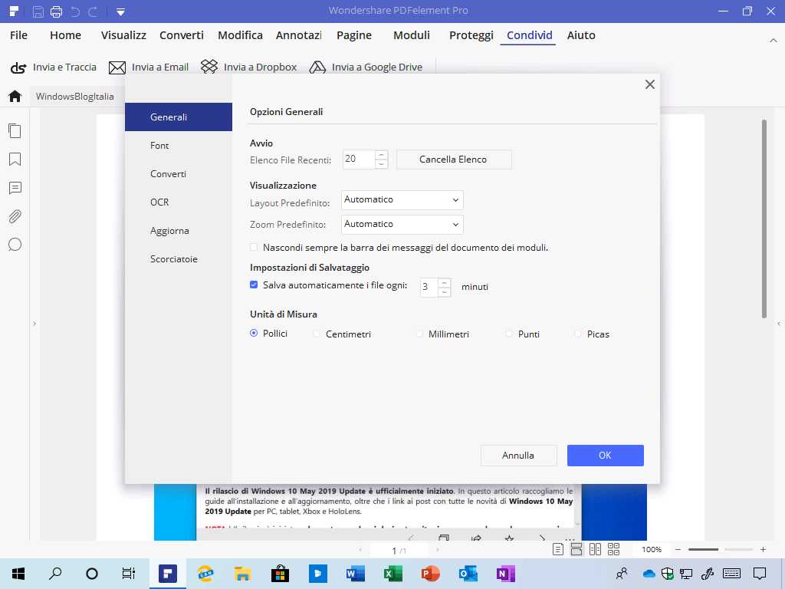Viewport: 785px width, 589px height.
Task: Select the Pollici radio button
Action: [254, 333]
